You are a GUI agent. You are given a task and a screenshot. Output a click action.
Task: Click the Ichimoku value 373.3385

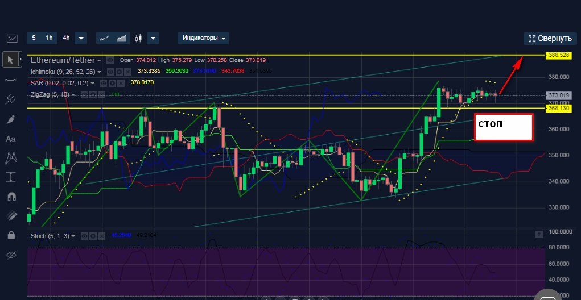[149, 70]
